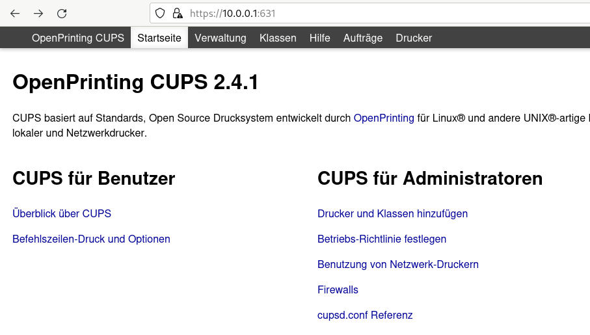The image size is (590, 335).
Task: Open Betriebs-Richtlinie festlegen link
Action: (x=382, y=239)
